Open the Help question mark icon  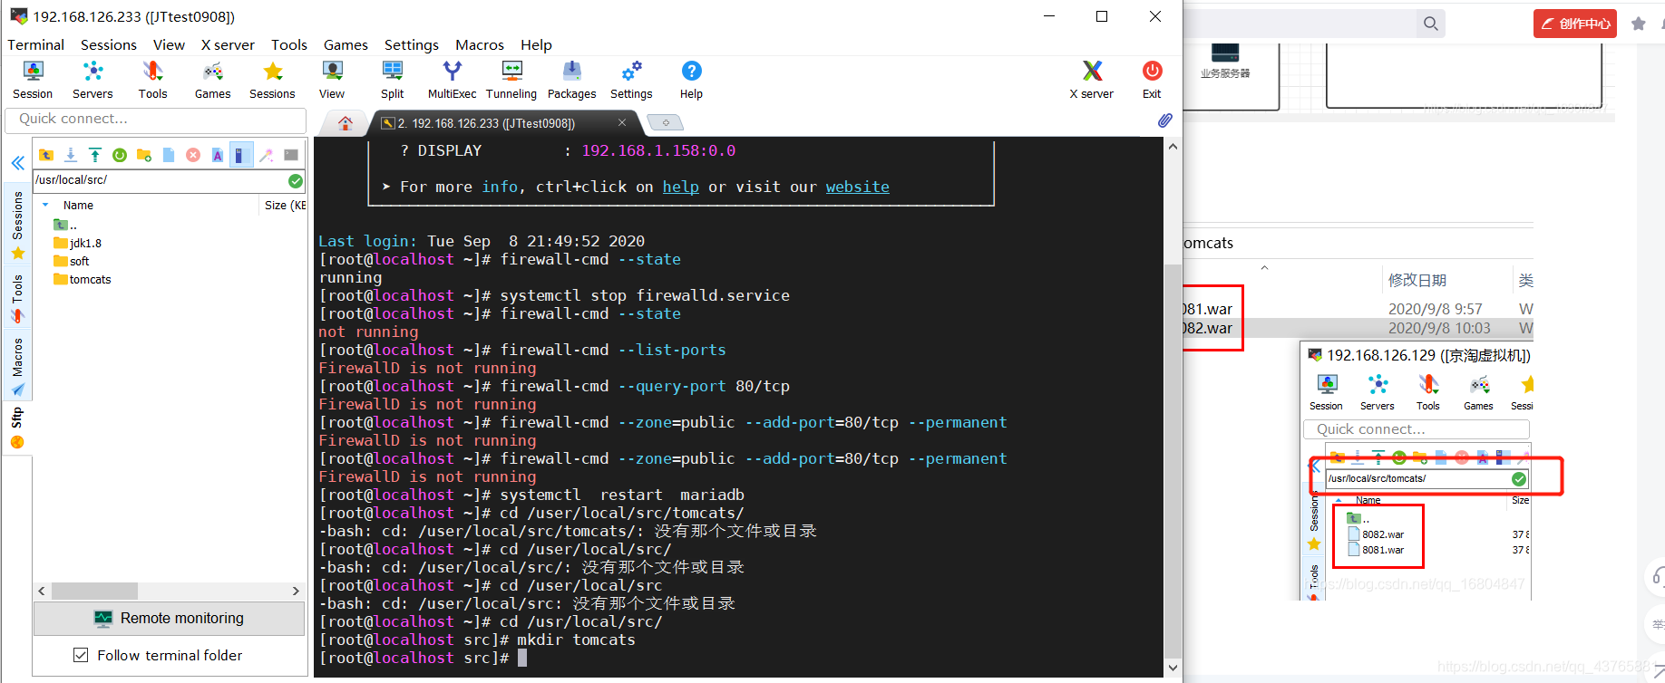pos(691,80)
